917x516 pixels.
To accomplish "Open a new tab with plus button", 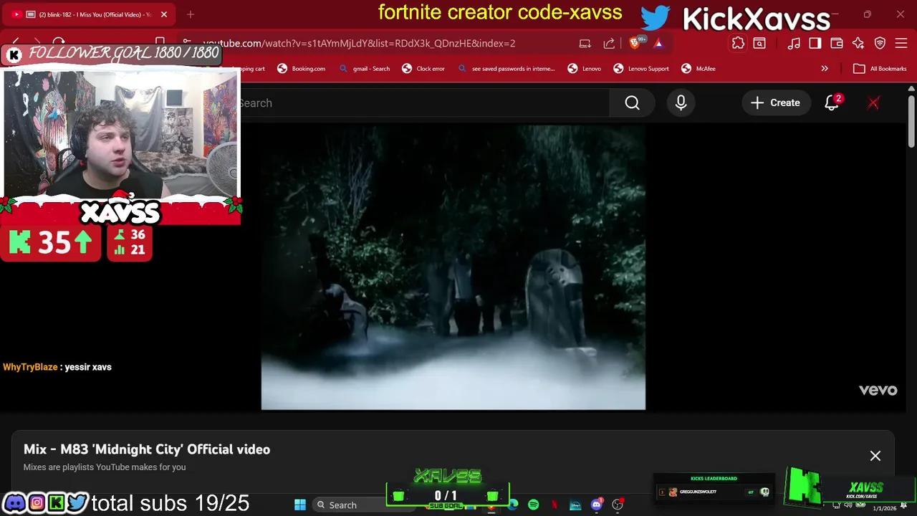I will pos(191,14).
